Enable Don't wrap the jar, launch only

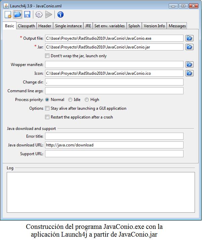click(x=47, y=56)
